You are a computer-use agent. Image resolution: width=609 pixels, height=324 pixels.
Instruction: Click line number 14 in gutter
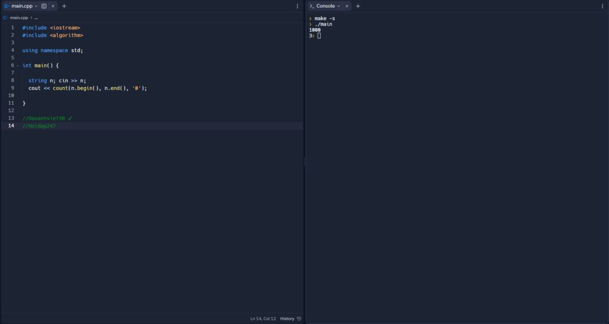pos(11,126)
